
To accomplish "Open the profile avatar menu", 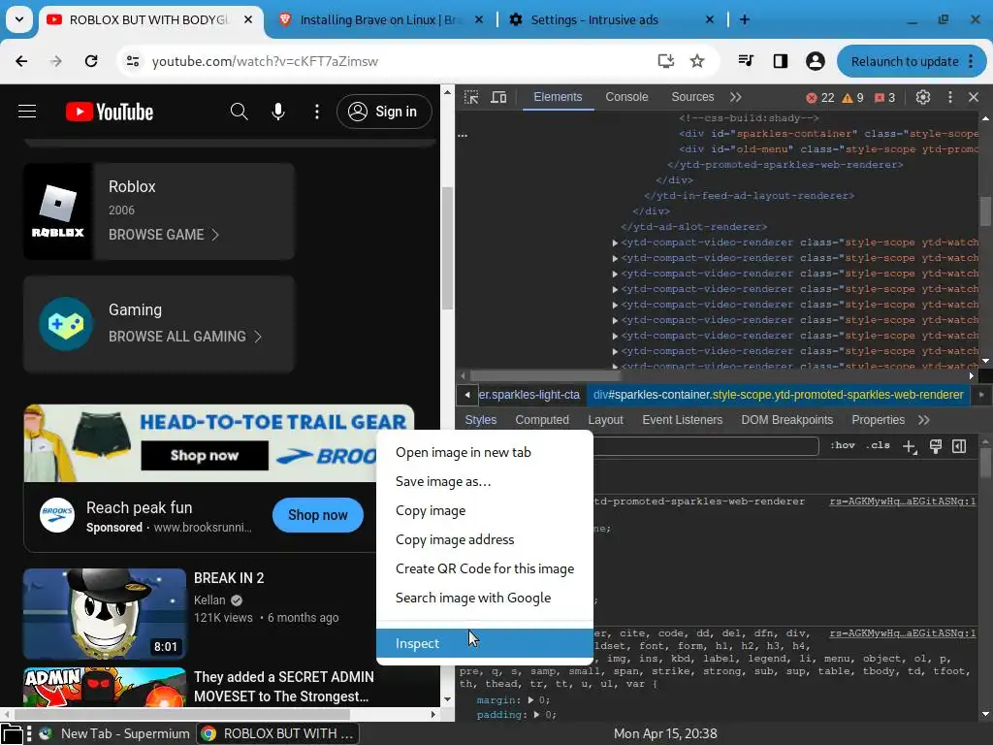I will (815, 61).
